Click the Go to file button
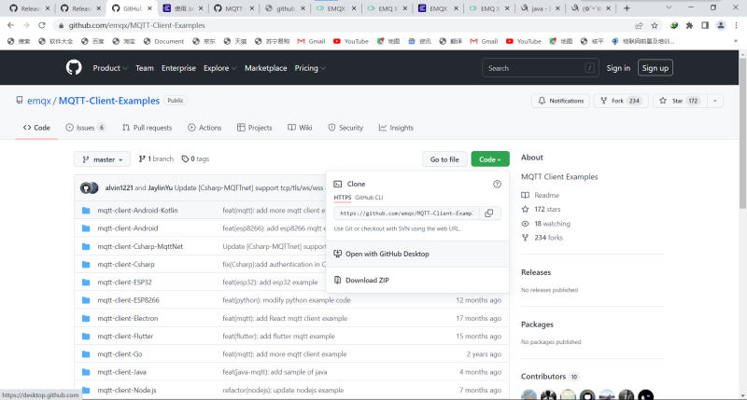 [444, 159]
